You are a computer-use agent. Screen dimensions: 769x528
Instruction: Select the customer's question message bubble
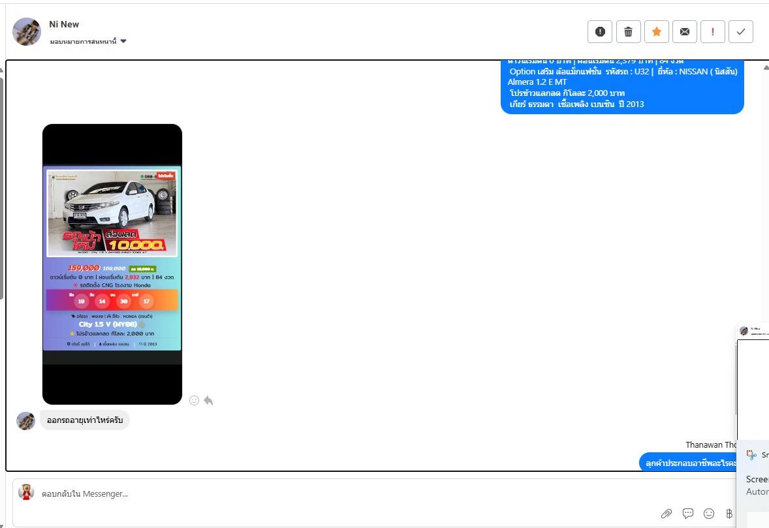(x=85, y=420)
